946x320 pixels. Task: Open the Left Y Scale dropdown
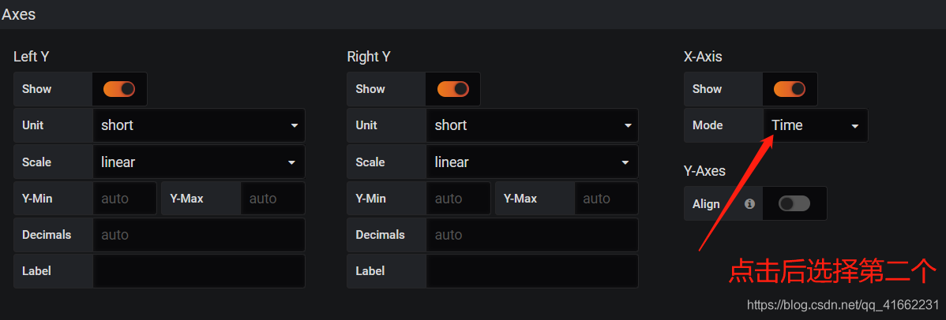pos(199,162)
